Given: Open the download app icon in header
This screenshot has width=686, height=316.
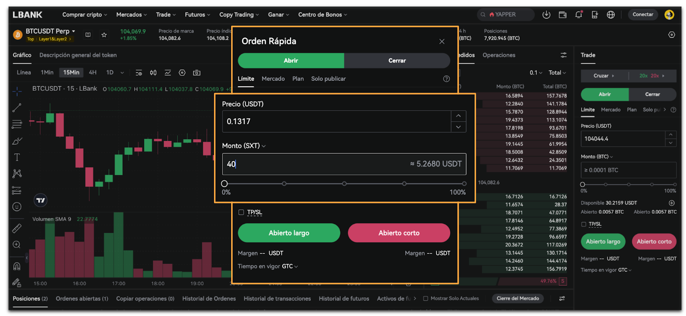Looking at the screenshot, I should [546, 15].
